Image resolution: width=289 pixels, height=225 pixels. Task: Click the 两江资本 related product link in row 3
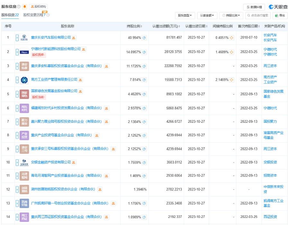(x=270, y=66)
